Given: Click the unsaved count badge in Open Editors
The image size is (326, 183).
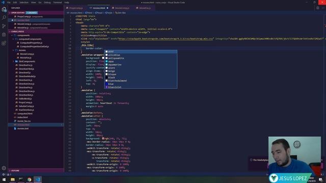Looking at the screenshot, I should pyautogui.click(x=32, y=13).
